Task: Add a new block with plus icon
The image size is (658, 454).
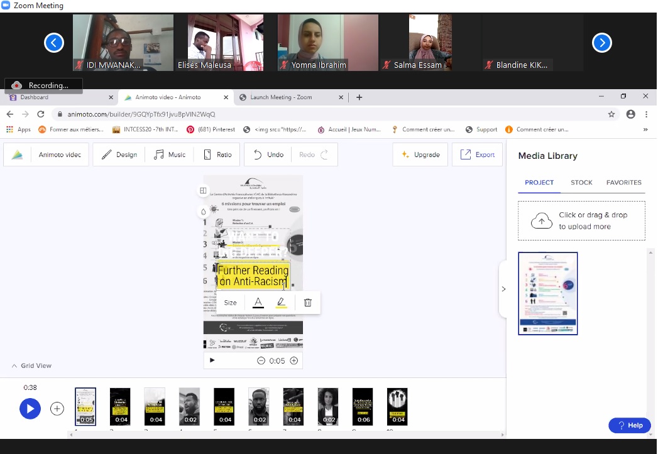Action: point(57,409)
